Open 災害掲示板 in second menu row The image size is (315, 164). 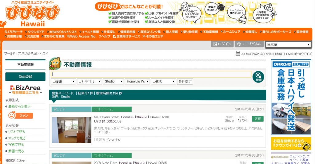13,36
